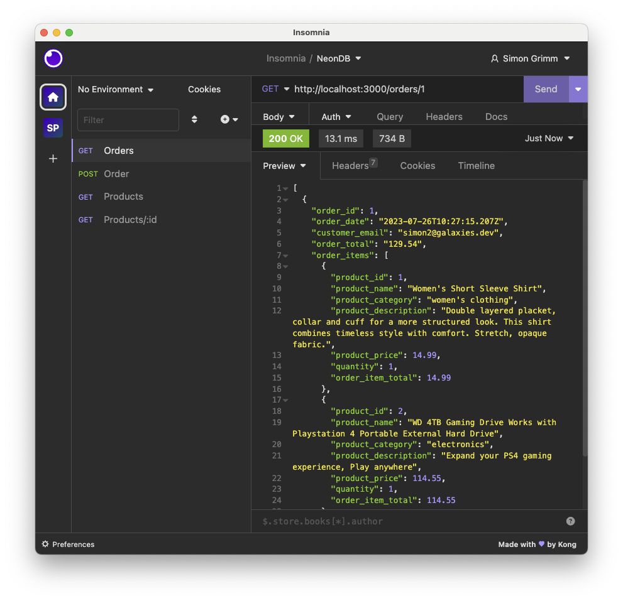This screenshot has width=623, height=601.
Task: Open the GET method selector dropdown
Action: (275, 89)
